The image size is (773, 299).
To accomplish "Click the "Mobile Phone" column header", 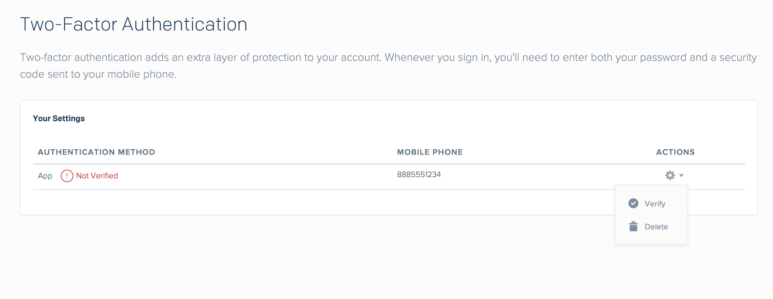I will (429, 152).
